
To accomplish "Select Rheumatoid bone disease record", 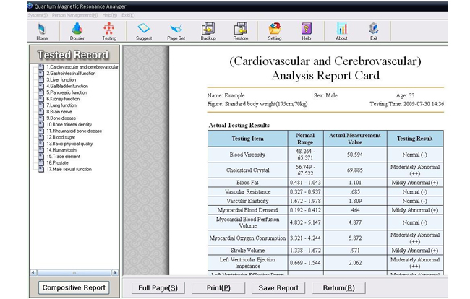I will point(74,131).
